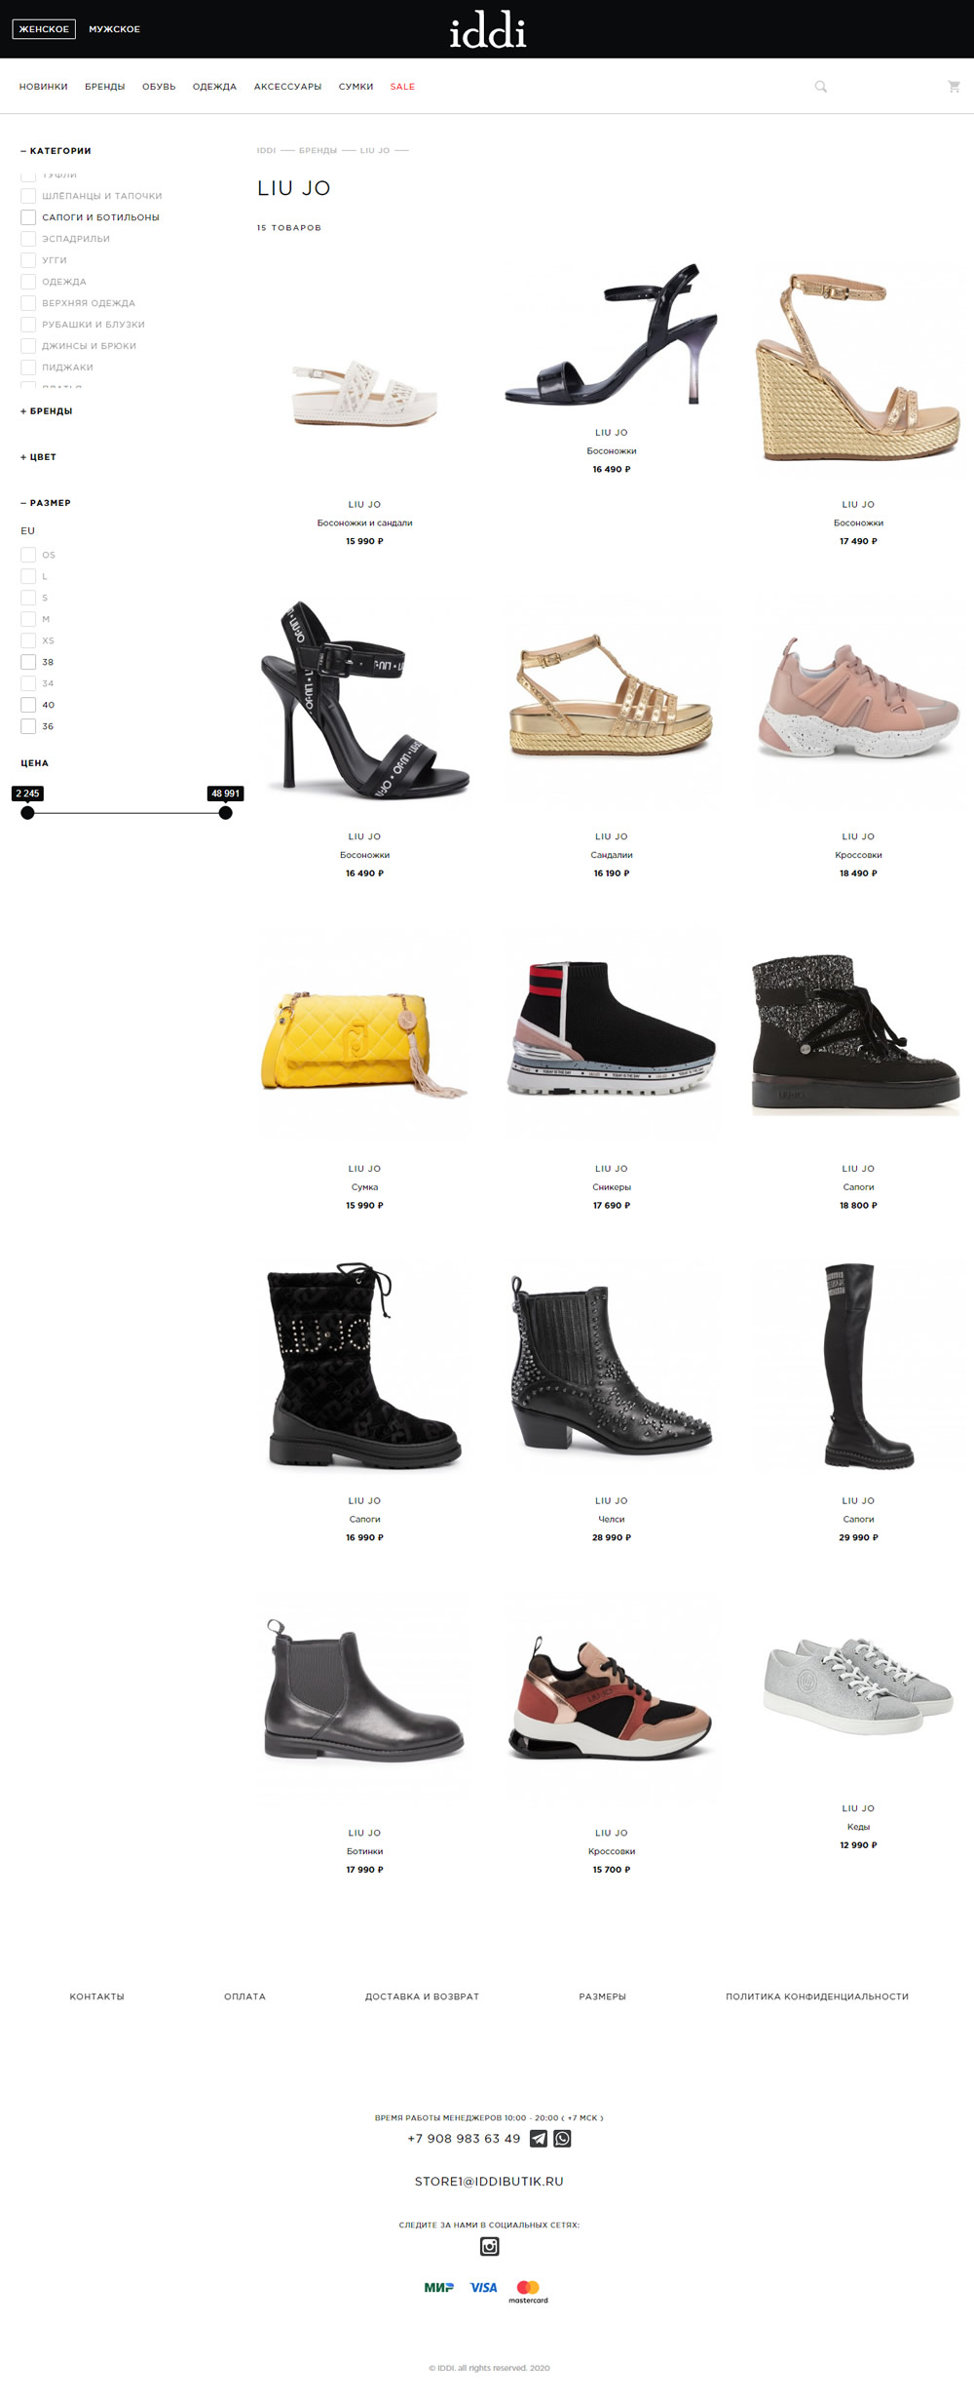Viewport: 974px width, 2400px height.
Task: Click the store1@iddibutik.ru email link
Action: [489, 2182]
